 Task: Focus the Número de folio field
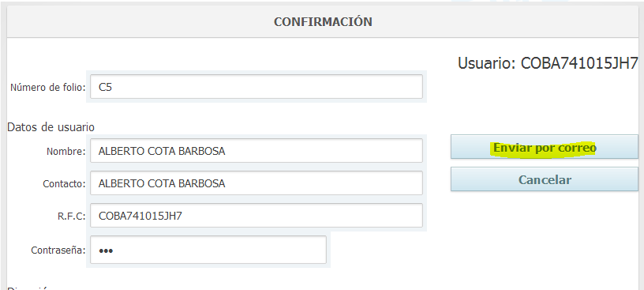[x=256, y=87]
